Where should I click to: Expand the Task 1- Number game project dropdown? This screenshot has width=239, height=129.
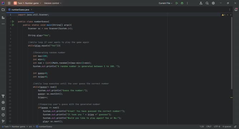(28, 3)
